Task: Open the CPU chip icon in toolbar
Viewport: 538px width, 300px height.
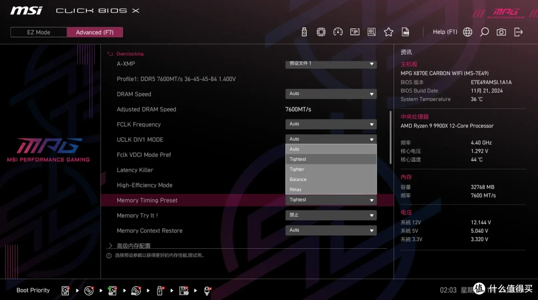Action: (321, 32)
